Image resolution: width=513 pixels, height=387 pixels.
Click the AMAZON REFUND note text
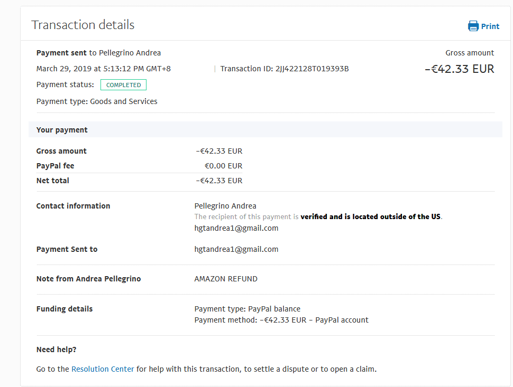[226, 279]
